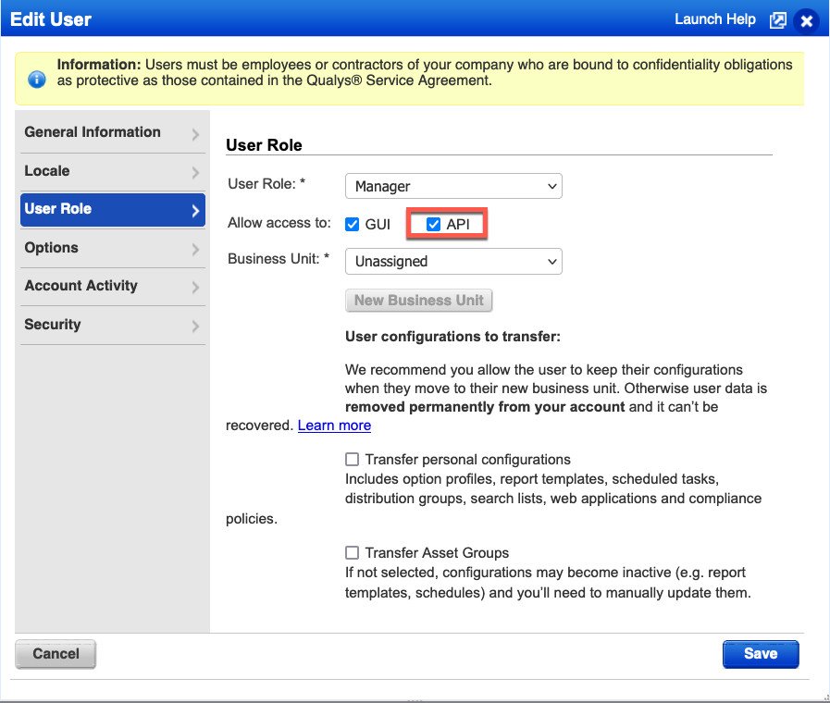Enable Transfer personal configurations

click(x=353, y=460)
